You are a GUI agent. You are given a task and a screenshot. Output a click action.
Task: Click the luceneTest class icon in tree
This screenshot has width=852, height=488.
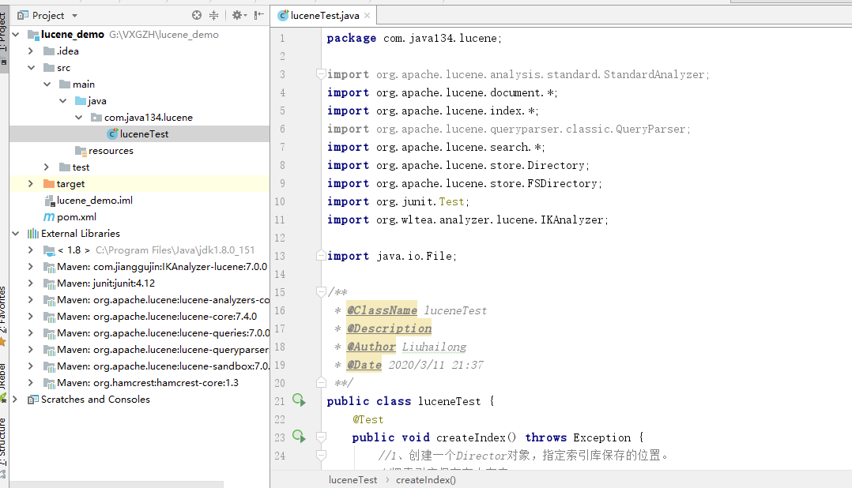click(x=112, y=134)
